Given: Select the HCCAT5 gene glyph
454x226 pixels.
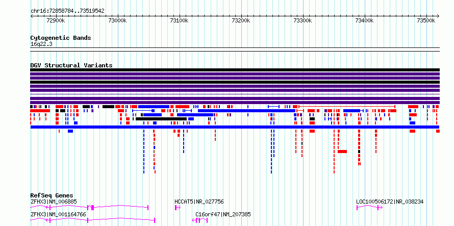Looking at the screenshot, I should [x=178, y=208].
